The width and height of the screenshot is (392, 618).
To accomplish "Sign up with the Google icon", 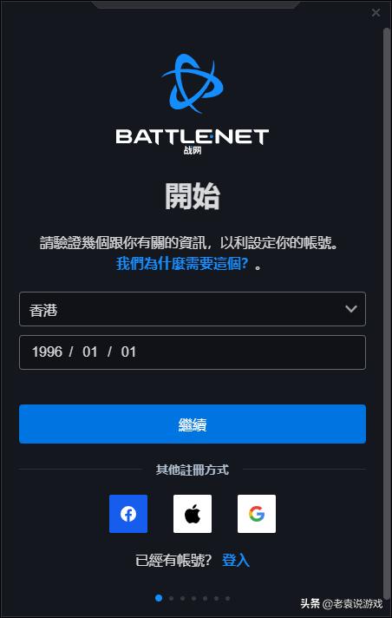I will [x=257, y=514].
